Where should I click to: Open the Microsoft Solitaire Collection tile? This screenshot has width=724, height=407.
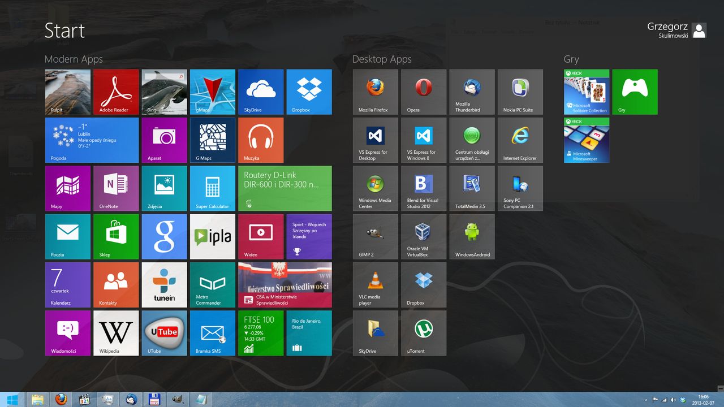[587, 92]
